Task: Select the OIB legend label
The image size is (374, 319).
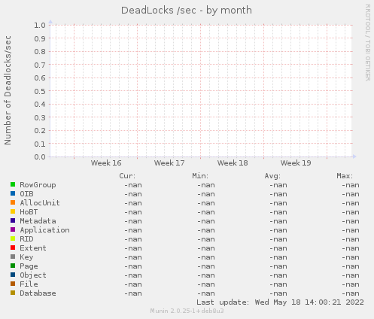Action: [26, 194]
